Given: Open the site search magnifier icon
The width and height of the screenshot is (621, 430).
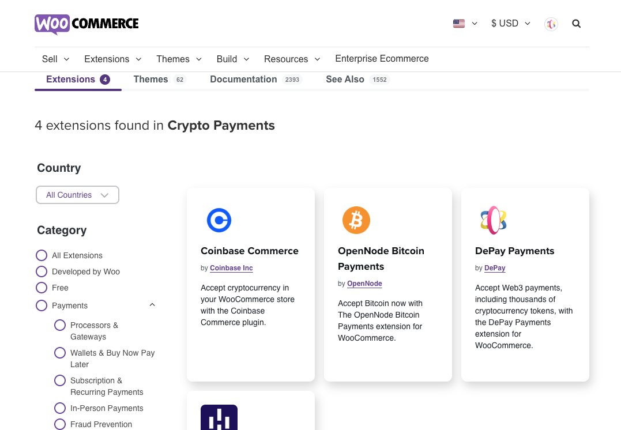Looking at the screenshot, I should click(x=576, y=24).
